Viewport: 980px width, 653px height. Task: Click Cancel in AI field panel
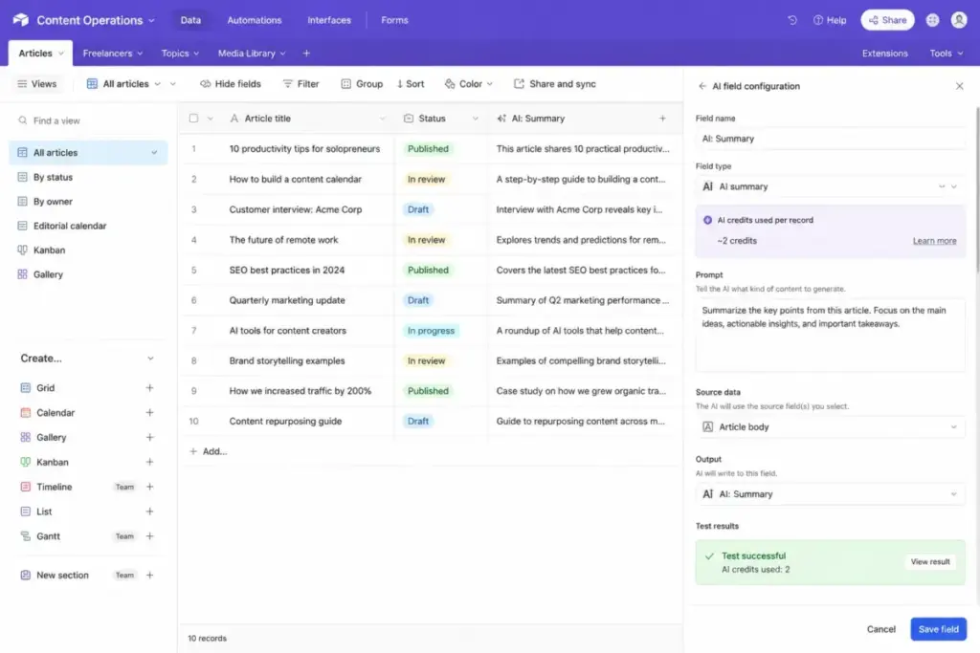point(880,629)
